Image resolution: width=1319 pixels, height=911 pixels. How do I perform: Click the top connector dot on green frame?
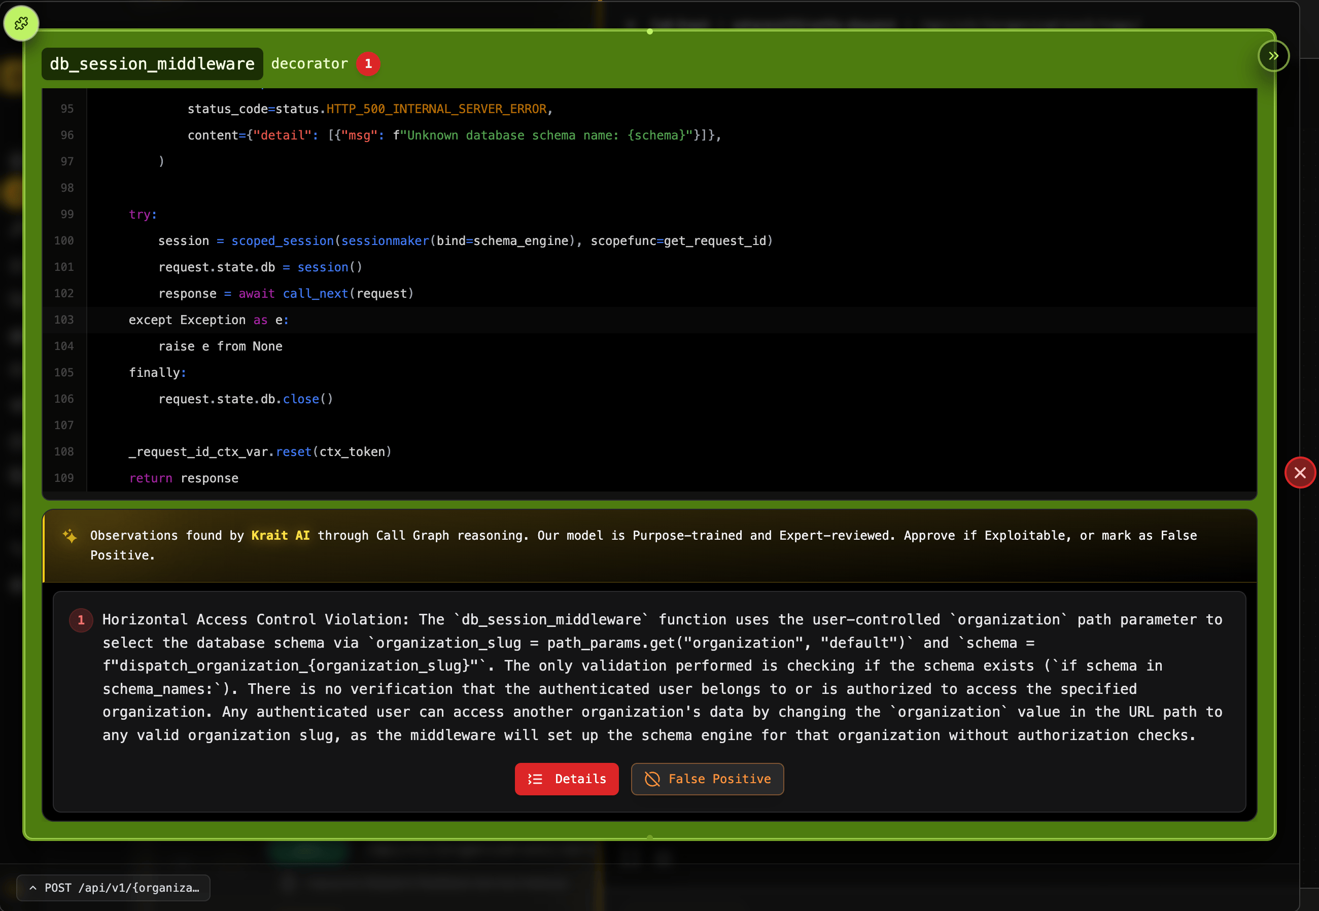coord(649,32)
